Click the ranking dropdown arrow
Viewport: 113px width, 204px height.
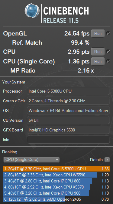(57, 160)
